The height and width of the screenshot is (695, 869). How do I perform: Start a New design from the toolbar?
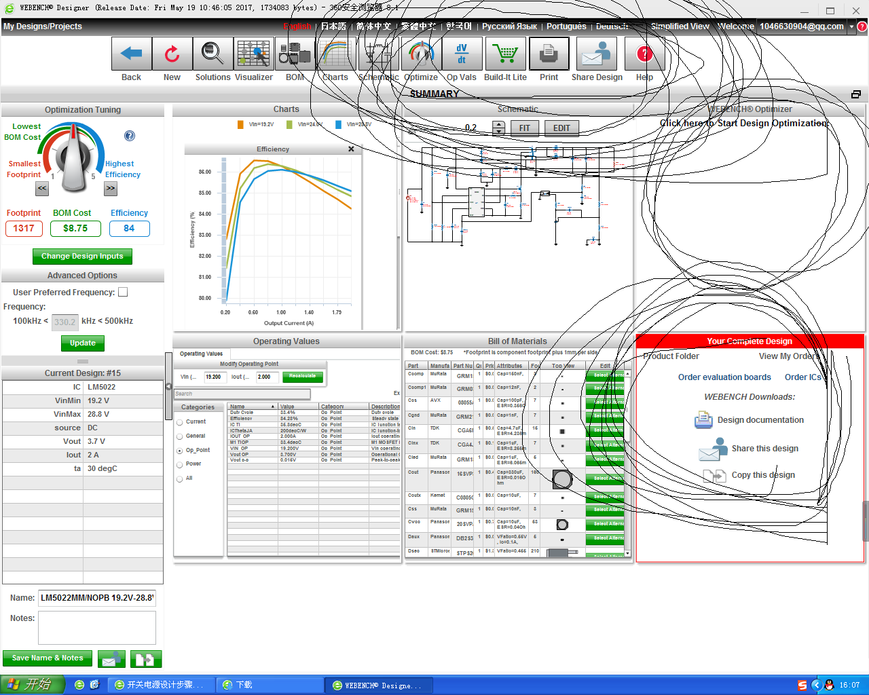(x=172, y=54)
